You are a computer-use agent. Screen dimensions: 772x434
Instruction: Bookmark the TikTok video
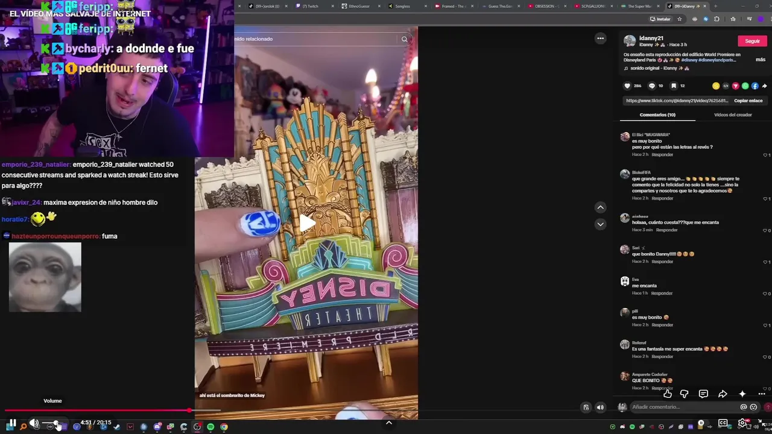(x=674, y=86)
